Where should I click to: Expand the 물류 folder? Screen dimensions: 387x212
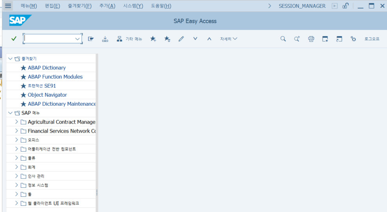click(x=16, y=158)
